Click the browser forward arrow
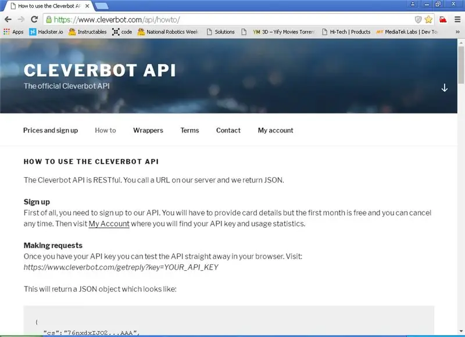Viewport: 465px width, 337px height. pyautogui.click(x=21, y=20)
